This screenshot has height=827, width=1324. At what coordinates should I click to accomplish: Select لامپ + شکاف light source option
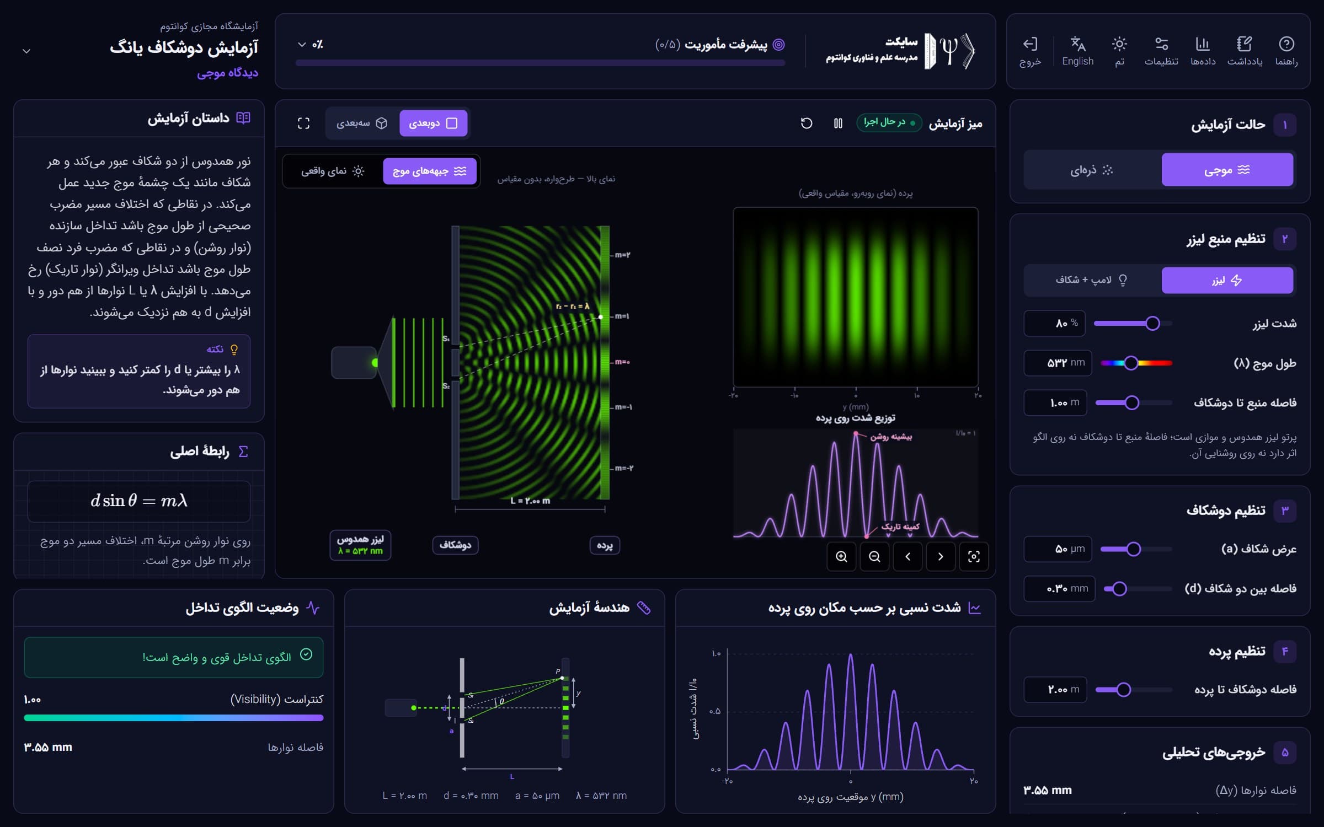point(1092,280)
